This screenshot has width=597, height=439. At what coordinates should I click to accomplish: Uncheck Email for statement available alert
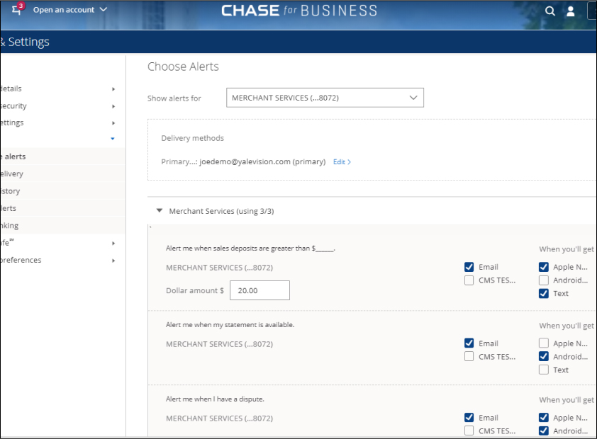pos(469,343)
